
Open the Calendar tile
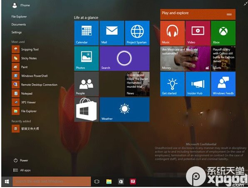coord(87,33)
